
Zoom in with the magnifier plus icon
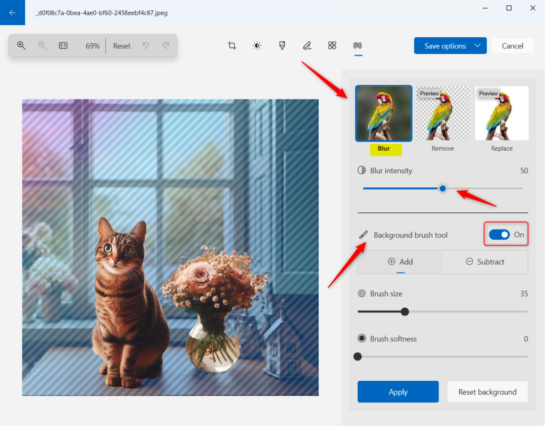tap(21, 46)
